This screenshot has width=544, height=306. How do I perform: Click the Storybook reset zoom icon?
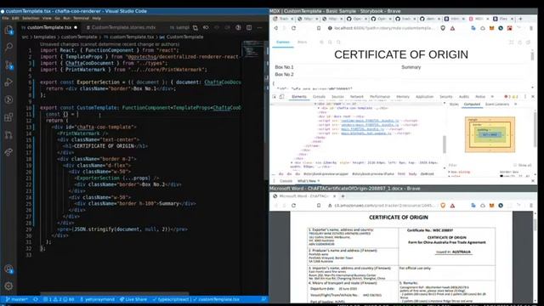point(338,42)
